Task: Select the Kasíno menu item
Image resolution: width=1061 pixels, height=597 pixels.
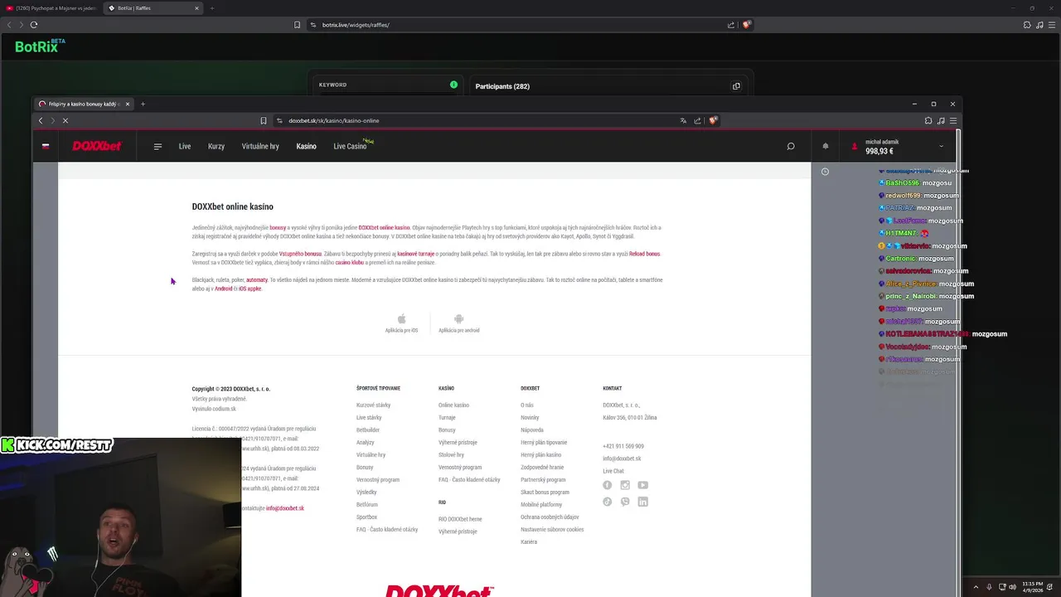Action: (x=307, y=147)
